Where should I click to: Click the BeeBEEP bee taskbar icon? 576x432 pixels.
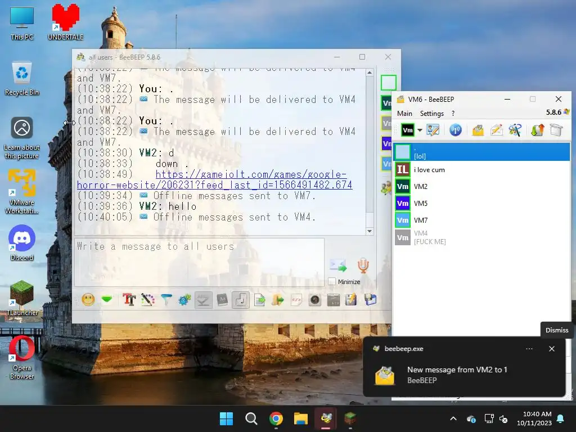(x=326, y=418)
